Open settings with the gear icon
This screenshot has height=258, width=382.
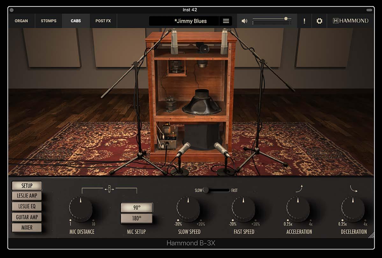(x=319, y=21)
